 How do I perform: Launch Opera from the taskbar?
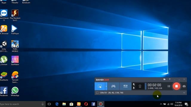tap(86, 104)
